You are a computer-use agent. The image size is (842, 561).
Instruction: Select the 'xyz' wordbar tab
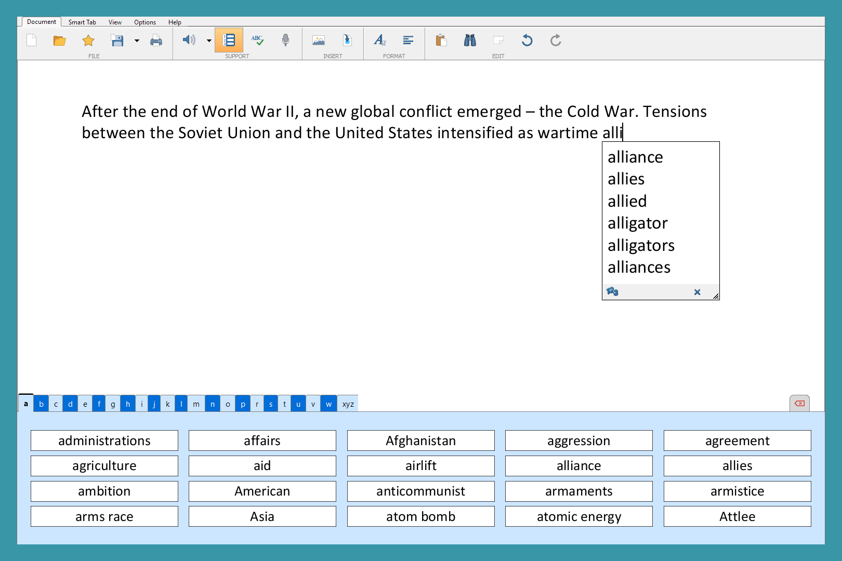348,404
